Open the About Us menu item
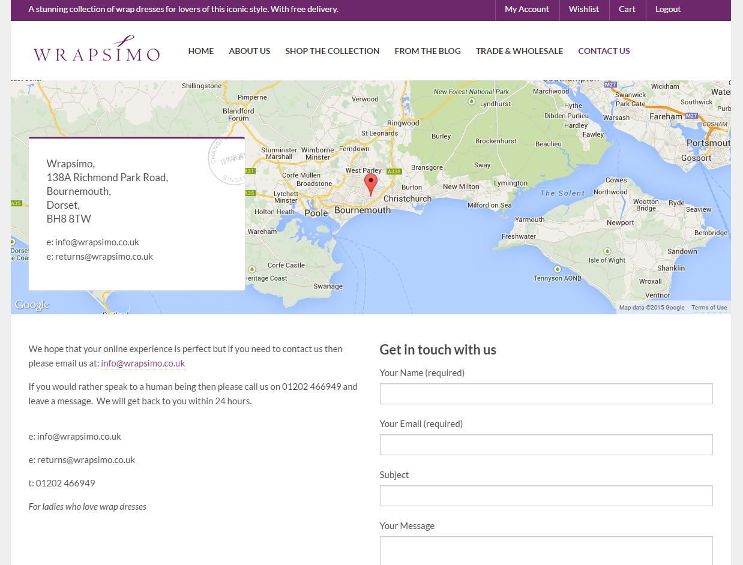The image size is (743, 565). (x=249, y=51)
